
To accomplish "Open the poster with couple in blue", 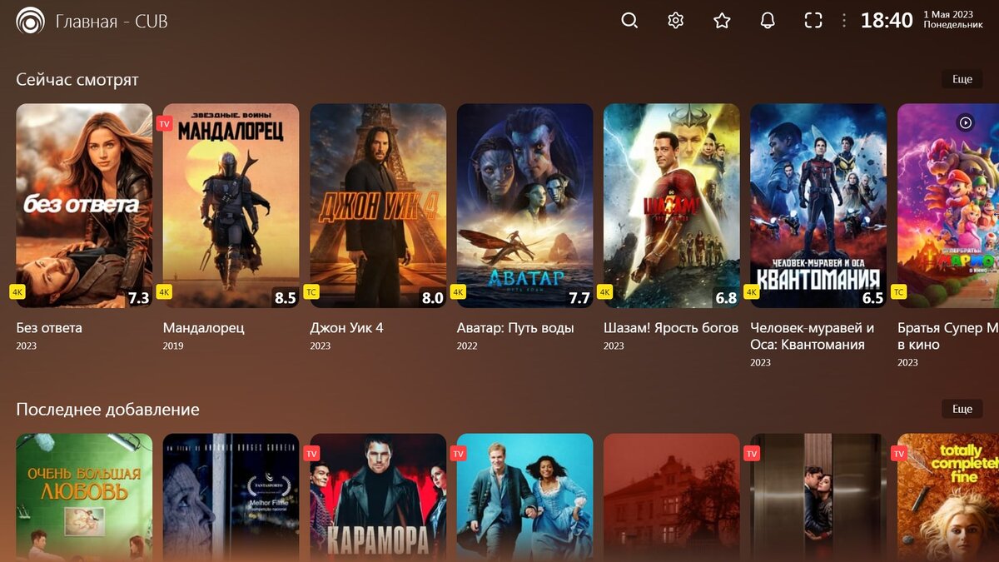I will click(x=524, y=497).
